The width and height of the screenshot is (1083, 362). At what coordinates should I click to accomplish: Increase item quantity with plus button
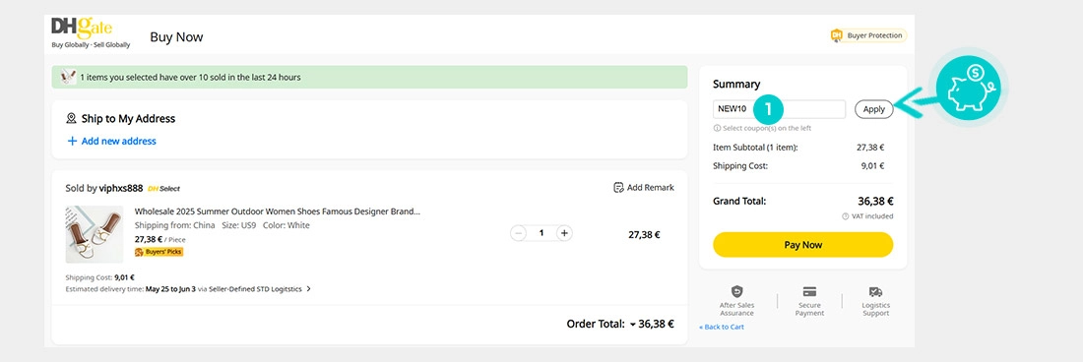click(564, 233)
